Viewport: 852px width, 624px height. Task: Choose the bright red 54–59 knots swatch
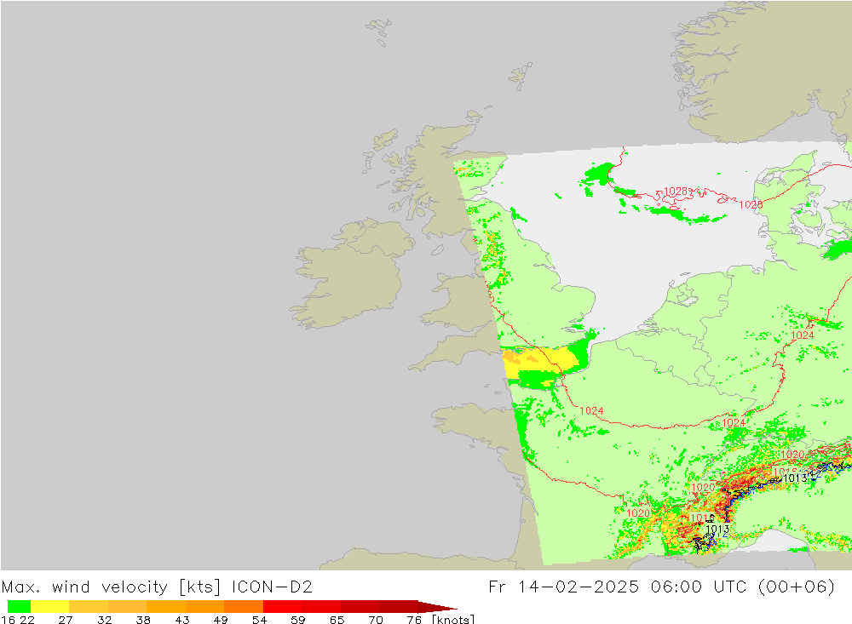pos(283,606)
